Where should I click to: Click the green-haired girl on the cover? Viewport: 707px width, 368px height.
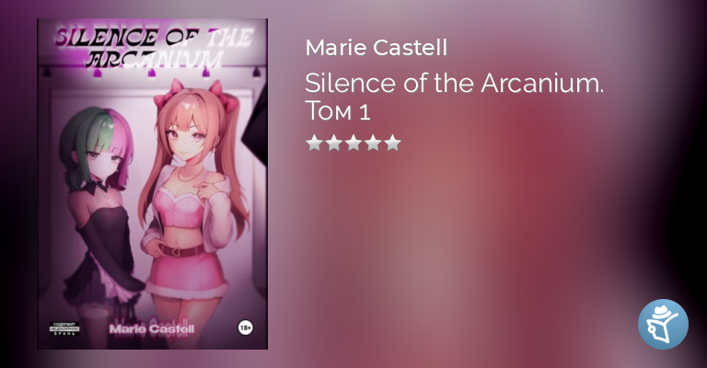(101, 216)
